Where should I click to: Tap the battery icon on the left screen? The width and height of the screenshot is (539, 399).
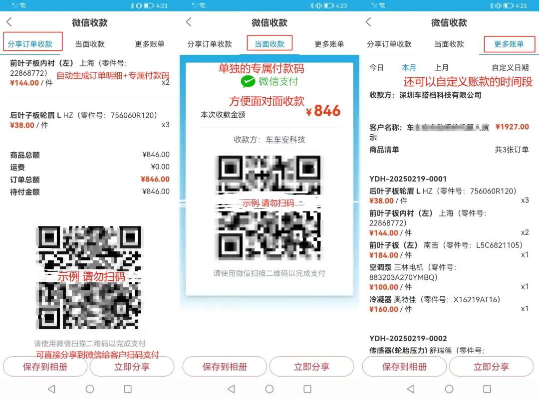[x=149, y=5]
